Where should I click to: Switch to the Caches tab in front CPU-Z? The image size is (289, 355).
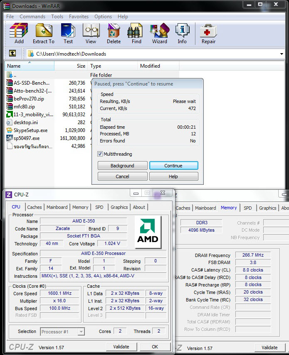pyautogui.click(x=35, y=207)
